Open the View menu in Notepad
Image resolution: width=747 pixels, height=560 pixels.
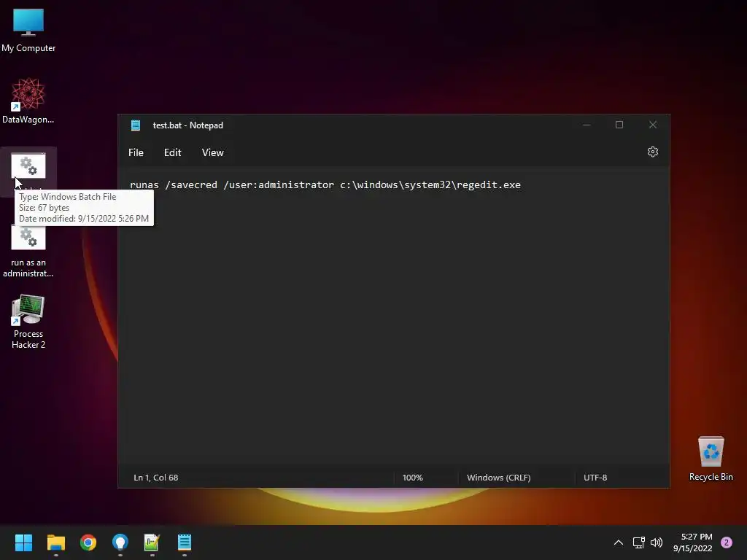(x=212, y=152)
